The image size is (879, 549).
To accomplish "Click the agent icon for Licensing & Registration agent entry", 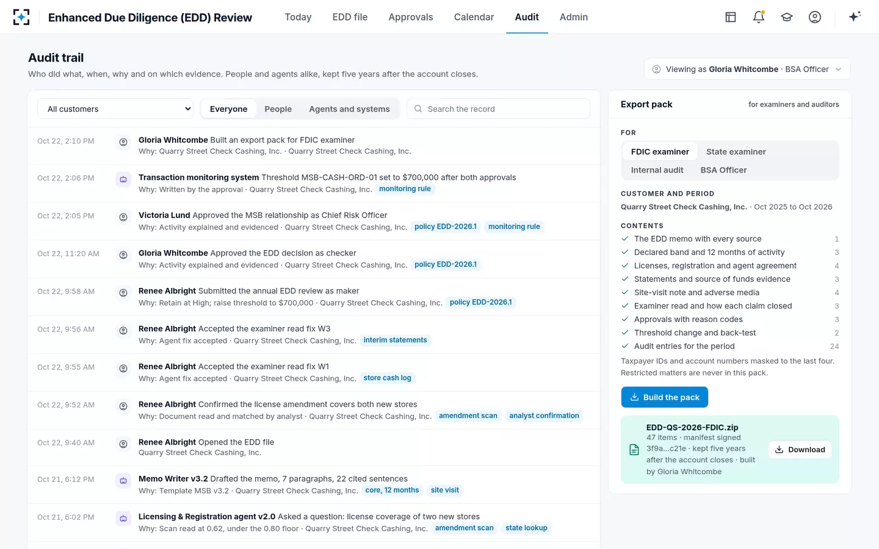I will [x=123, y=518].
